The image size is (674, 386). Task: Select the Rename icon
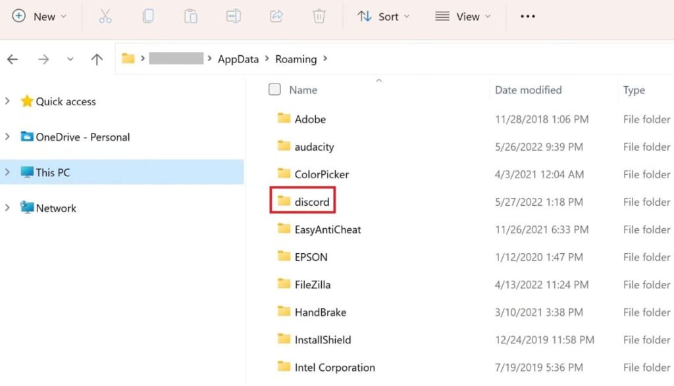click(x=234, y=16)
